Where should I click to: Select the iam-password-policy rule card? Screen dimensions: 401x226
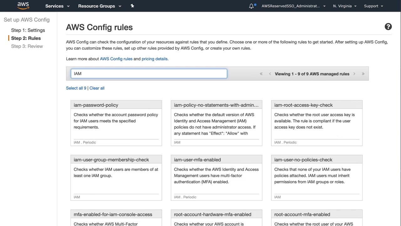(x=116, y=123)
